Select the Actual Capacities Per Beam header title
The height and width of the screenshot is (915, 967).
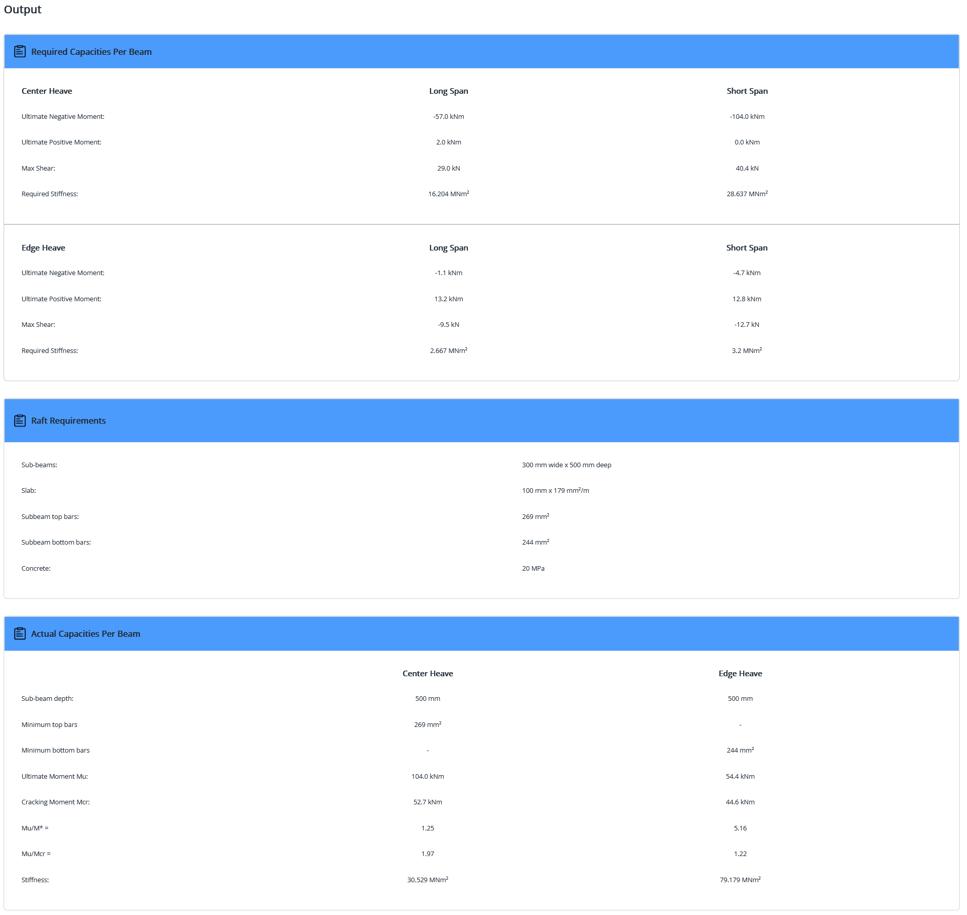click(86, 634)
